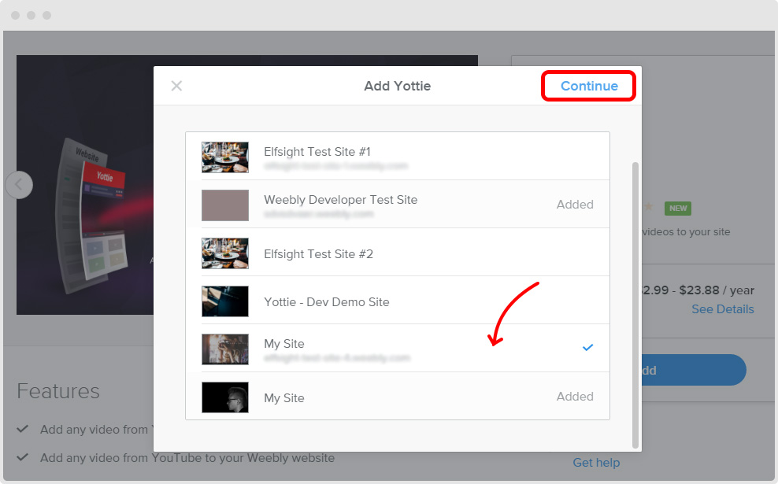The height and width of the screenshot is (484, 778).
Task: Toggle the blue checkmark on My Site
Action: (x=587, y=348)
